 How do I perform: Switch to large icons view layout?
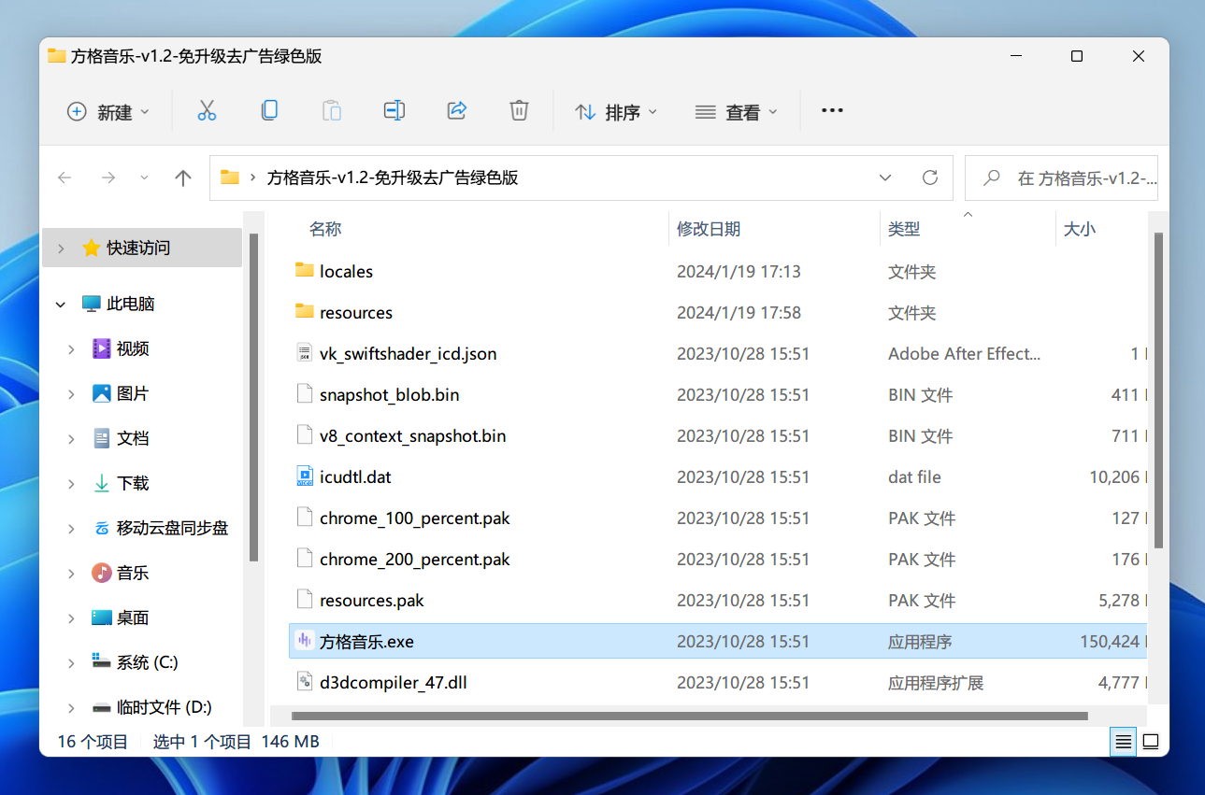tap(1151, 742)
